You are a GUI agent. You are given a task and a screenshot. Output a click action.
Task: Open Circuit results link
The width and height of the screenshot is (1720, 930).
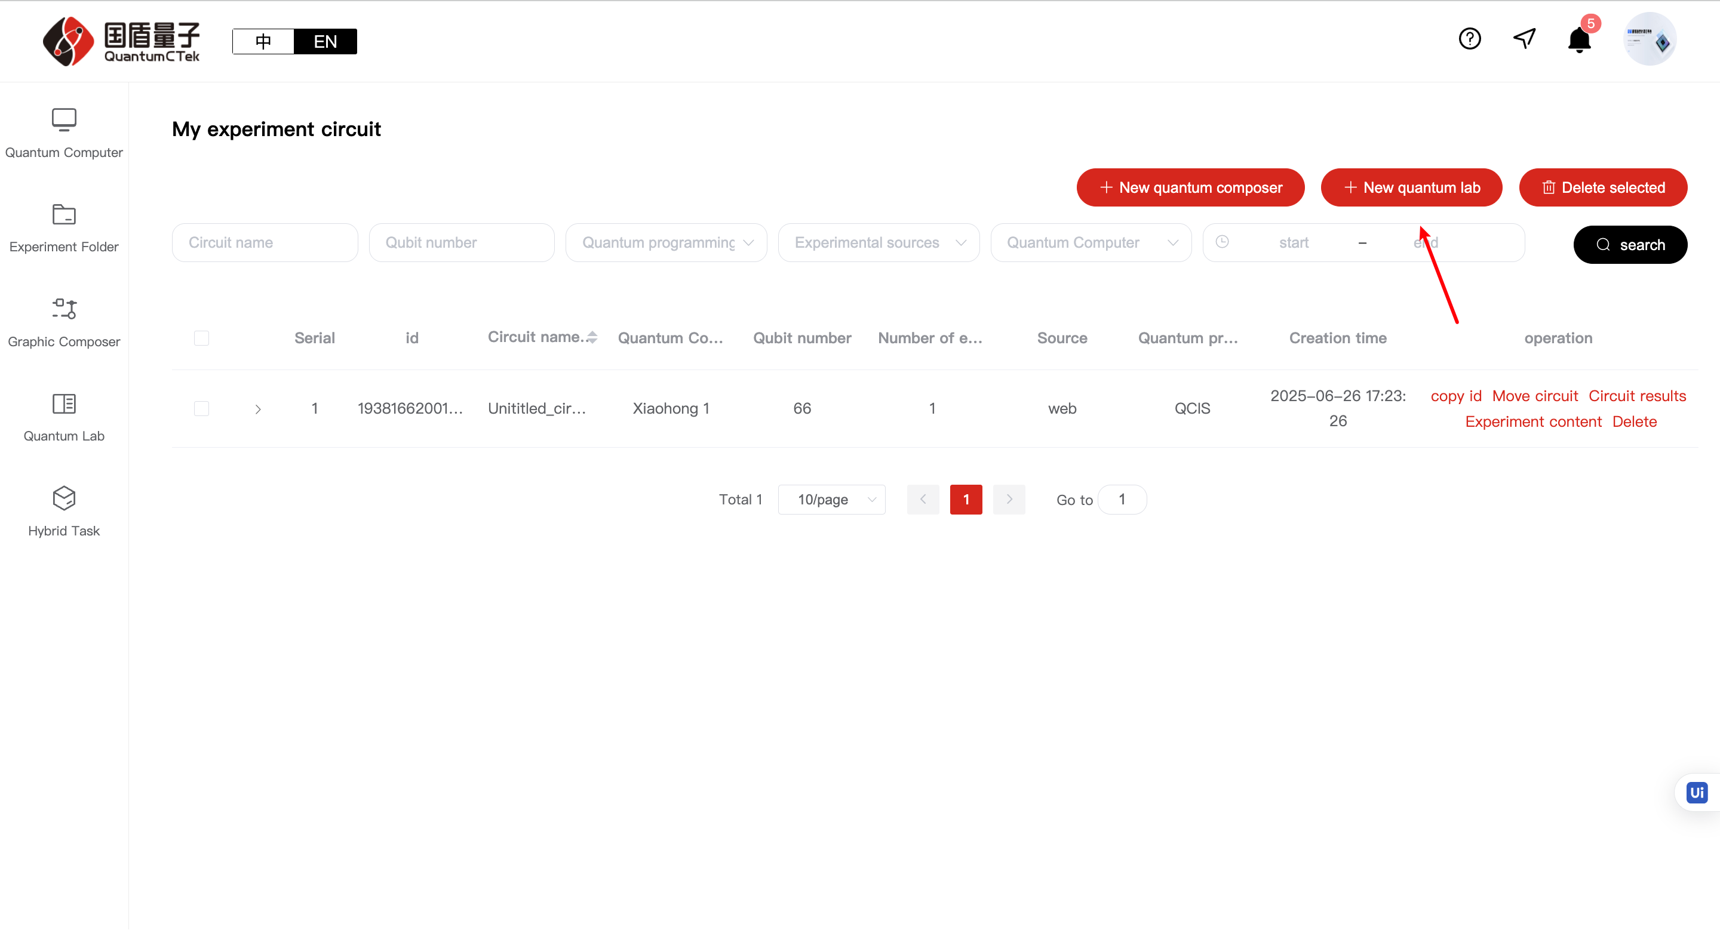point(1636,396)
